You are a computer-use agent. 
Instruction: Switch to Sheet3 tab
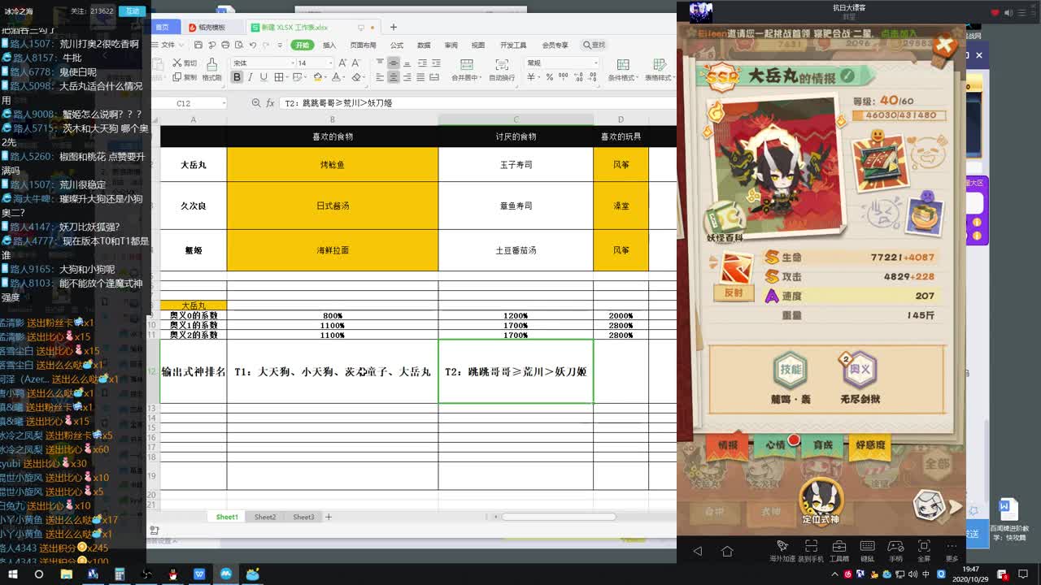[x=303, y=517]
